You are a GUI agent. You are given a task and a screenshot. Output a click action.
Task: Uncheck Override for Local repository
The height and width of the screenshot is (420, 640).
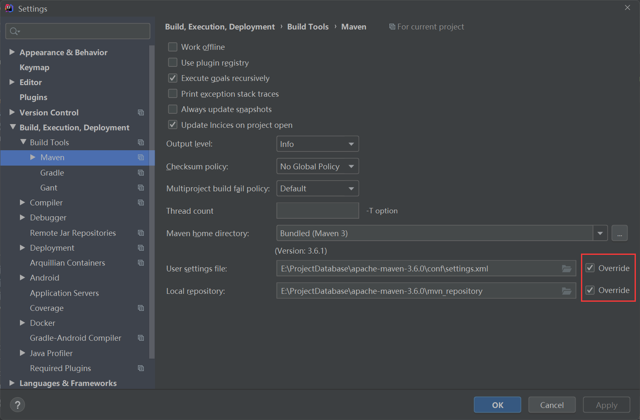tap(590, 290)
